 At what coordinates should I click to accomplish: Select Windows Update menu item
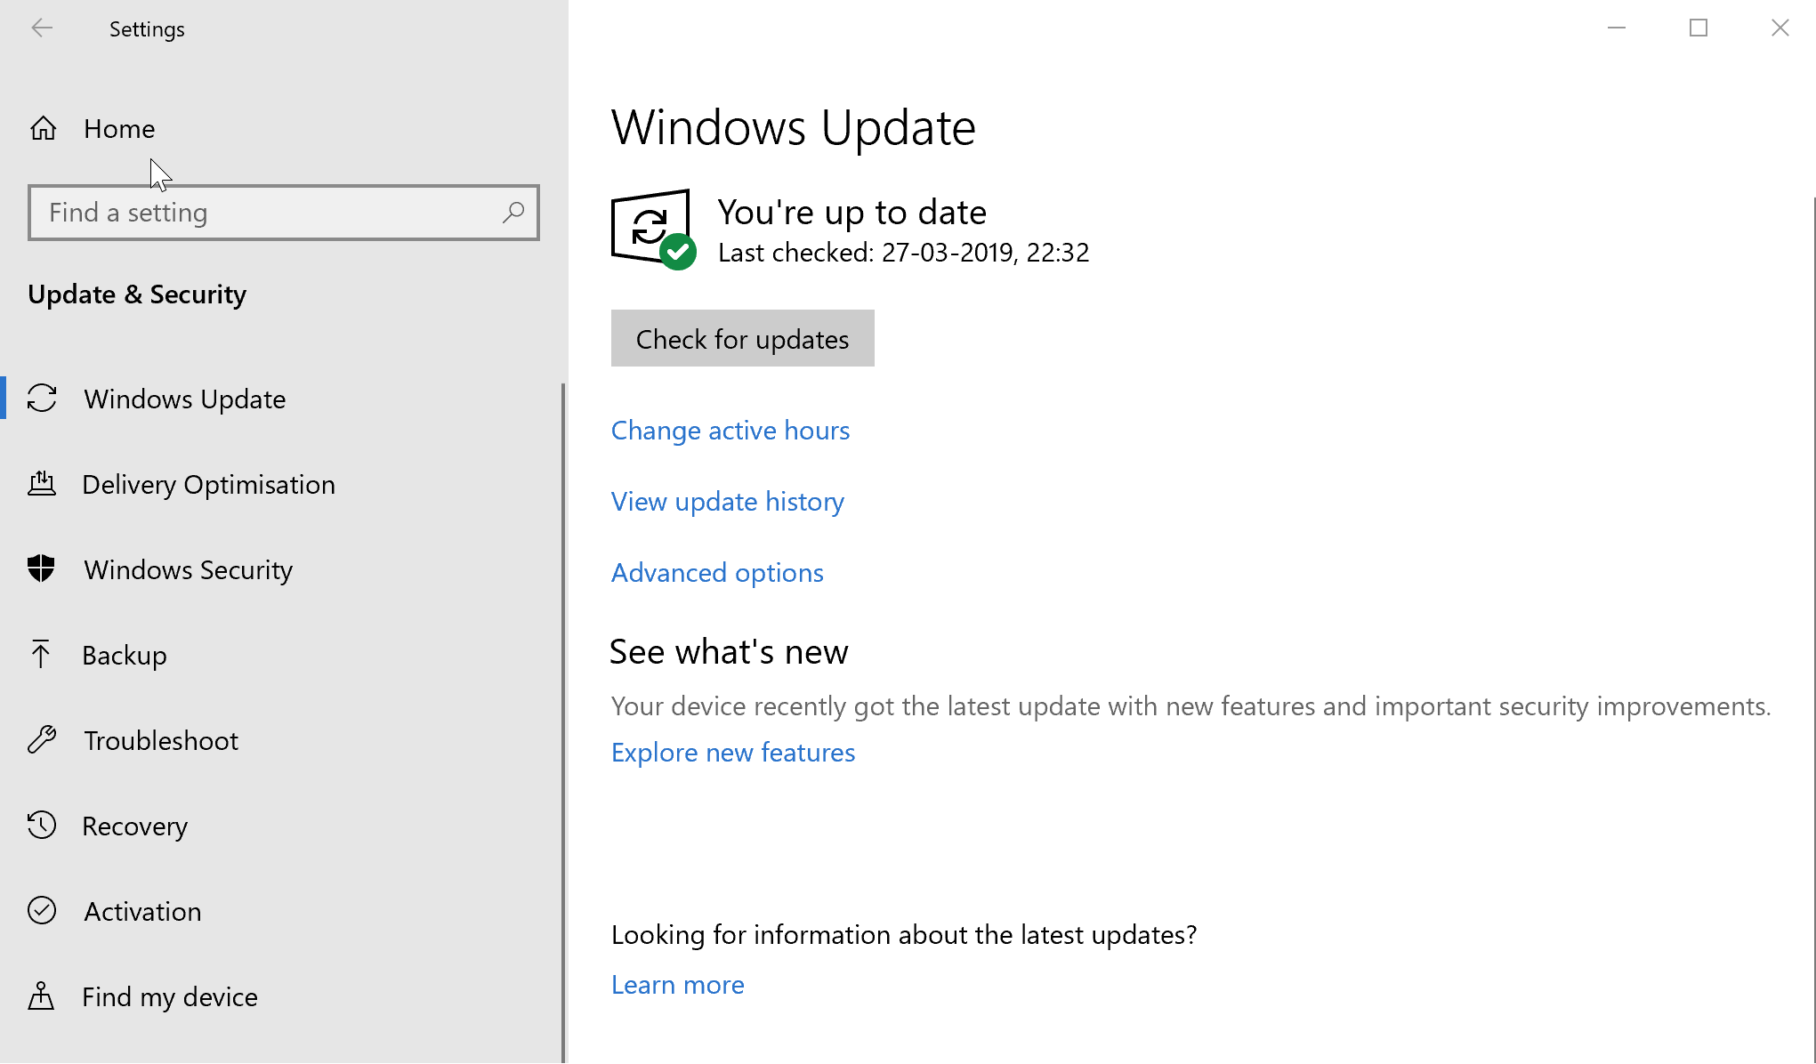click(183, 398)
